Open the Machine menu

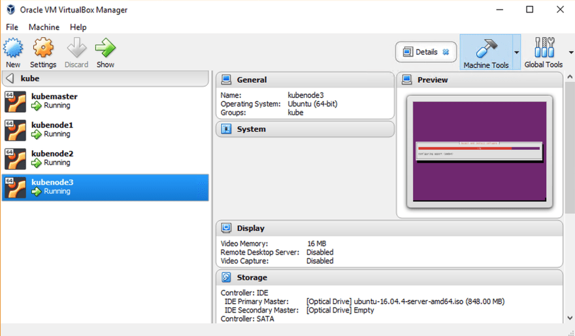point(44,27)
